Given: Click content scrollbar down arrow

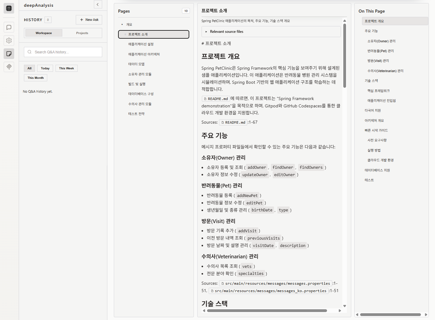Looking at the screenshot, I should pos(345,306).
